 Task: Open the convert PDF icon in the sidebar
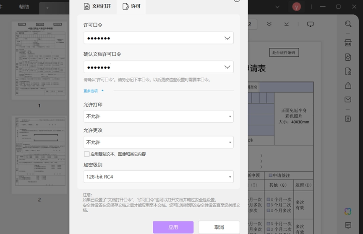click(x=348, y=57)
